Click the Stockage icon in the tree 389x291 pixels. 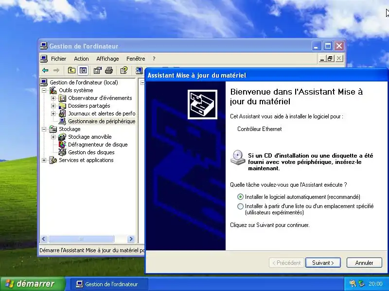(x=53, y=129)
